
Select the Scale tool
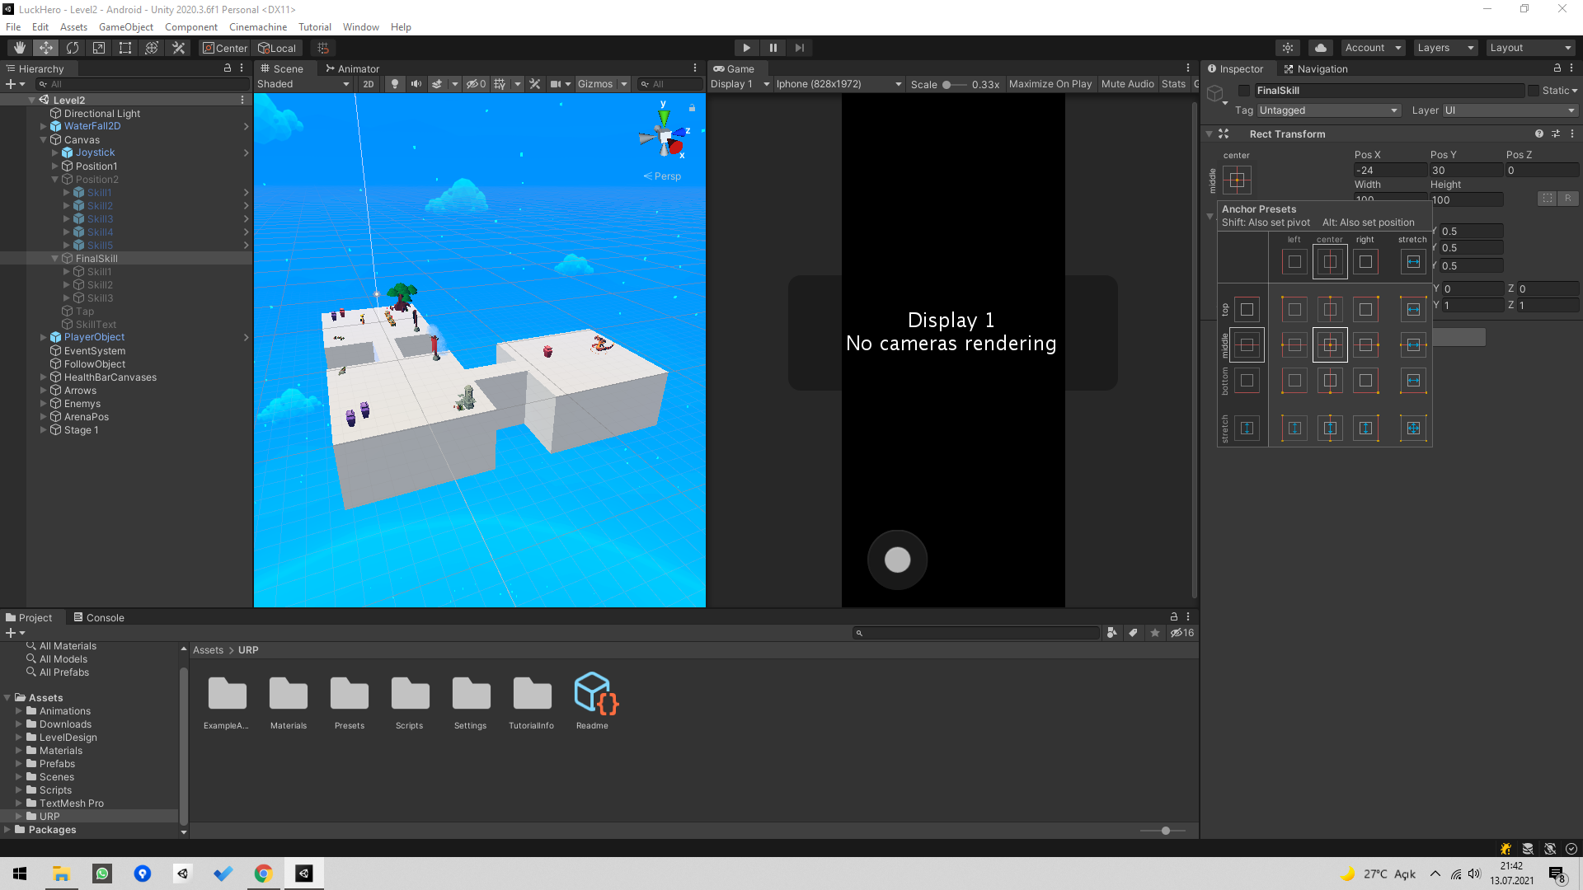99,48
